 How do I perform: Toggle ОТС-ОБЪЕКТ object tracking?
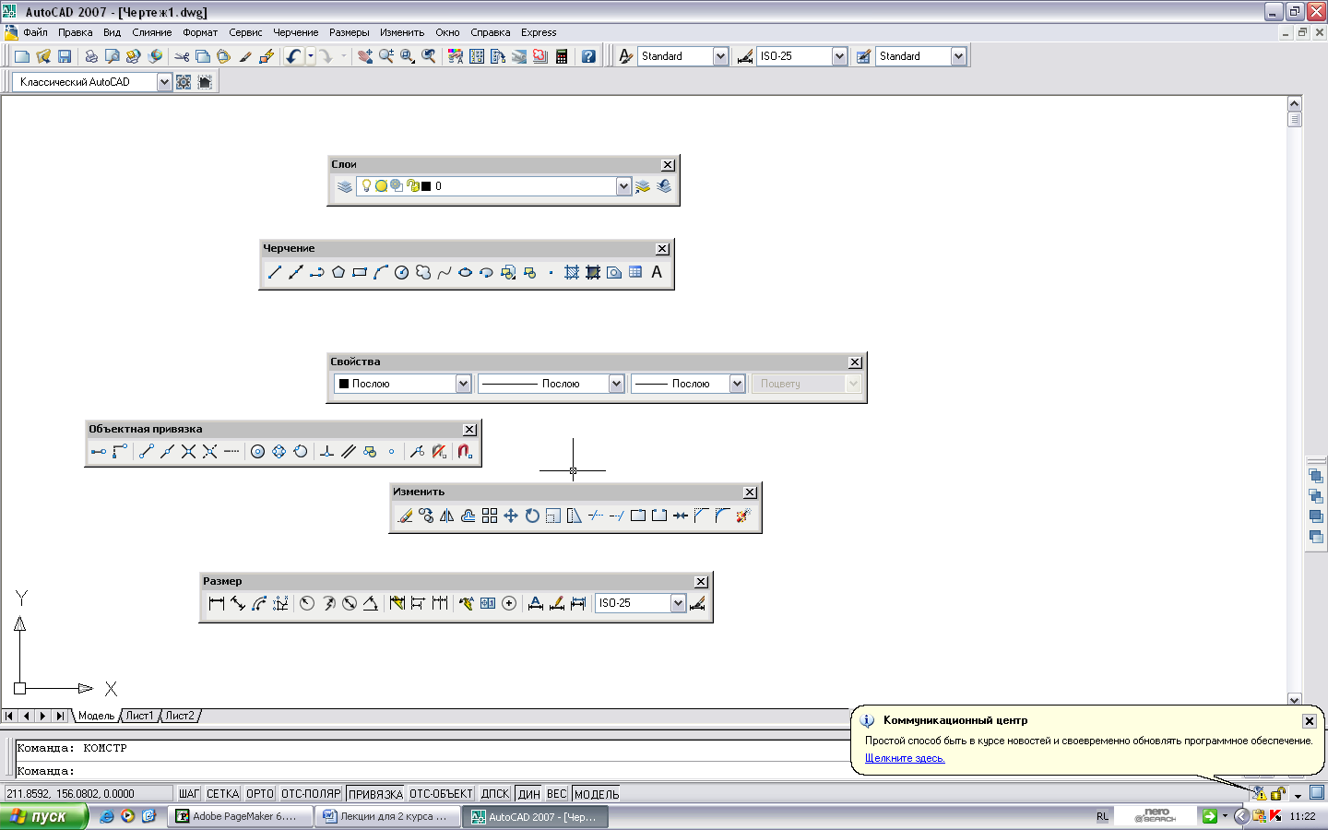[441, 793]
